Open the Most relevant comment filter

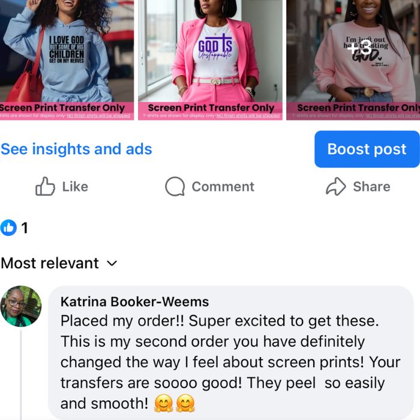(x=59, y=263)
